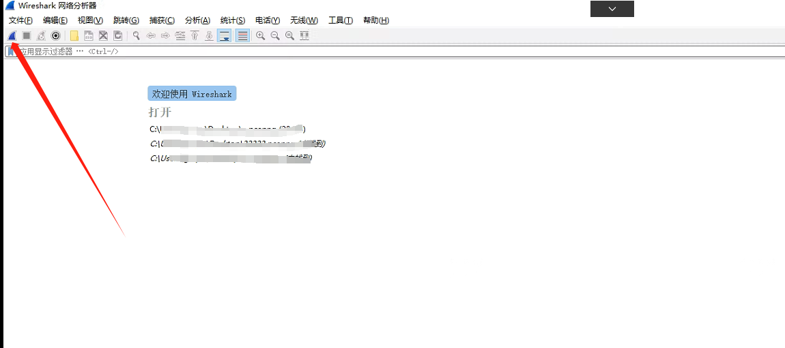Click the 欢迎使用 Wireshark banner
This screenshot has width=785, height=348.
pos(192,93)
